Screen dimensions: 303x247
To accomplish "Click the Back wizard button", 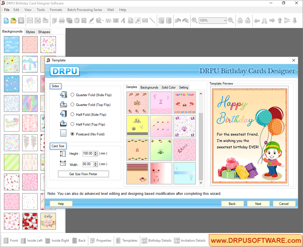I will [x=232, y=204].
